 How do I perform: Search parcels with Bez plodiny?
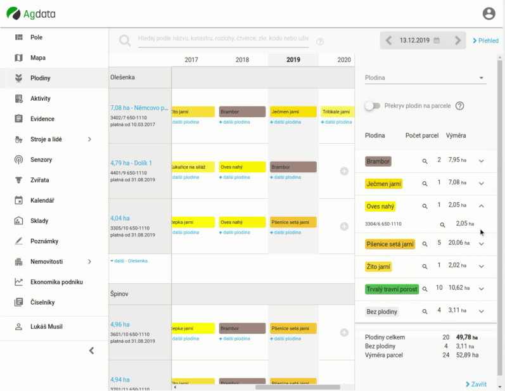click(x=425, y=311)
